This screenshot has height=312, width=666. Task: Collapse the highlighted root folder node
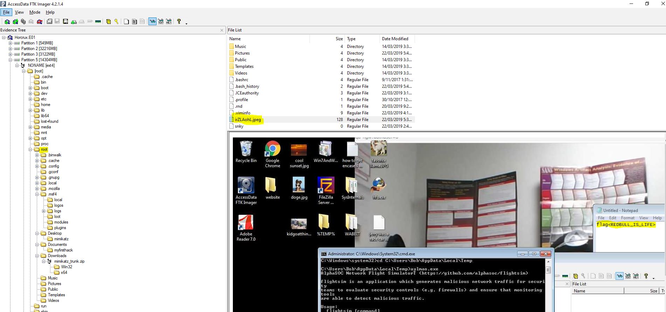(30, 149)
